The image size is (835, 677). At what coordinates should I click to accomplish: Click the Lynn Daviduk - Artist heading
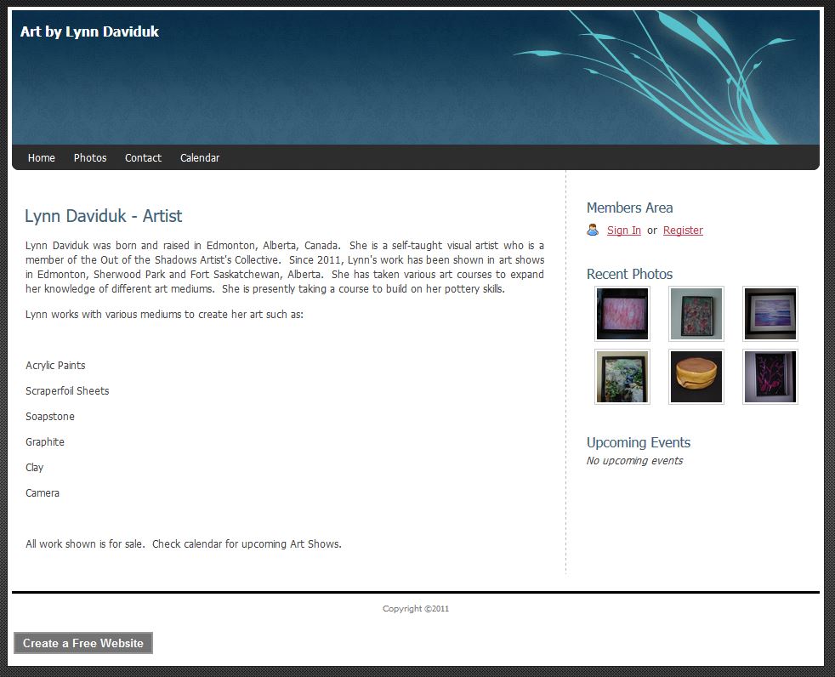tap(103, 216)
